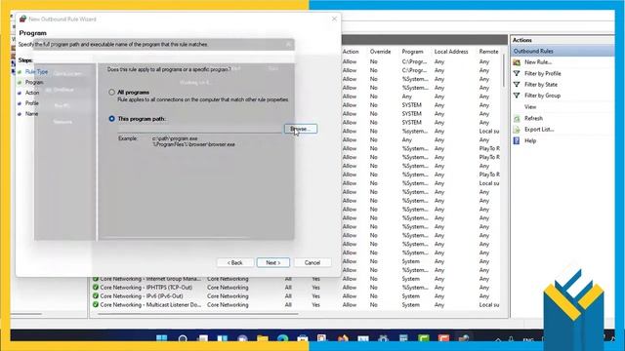Open the View submenu in Actions
This screenshot has width=625, height=351.
coord(530,107)
